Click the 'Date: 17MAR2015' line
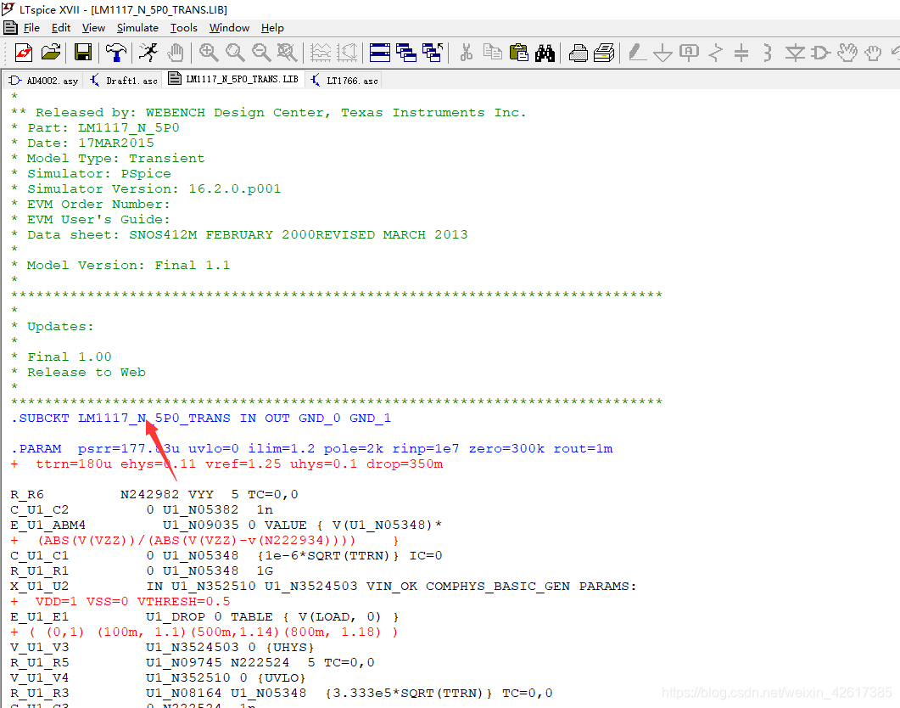The height and width of the screenshot is (708, 900). (x=90, y=143)
